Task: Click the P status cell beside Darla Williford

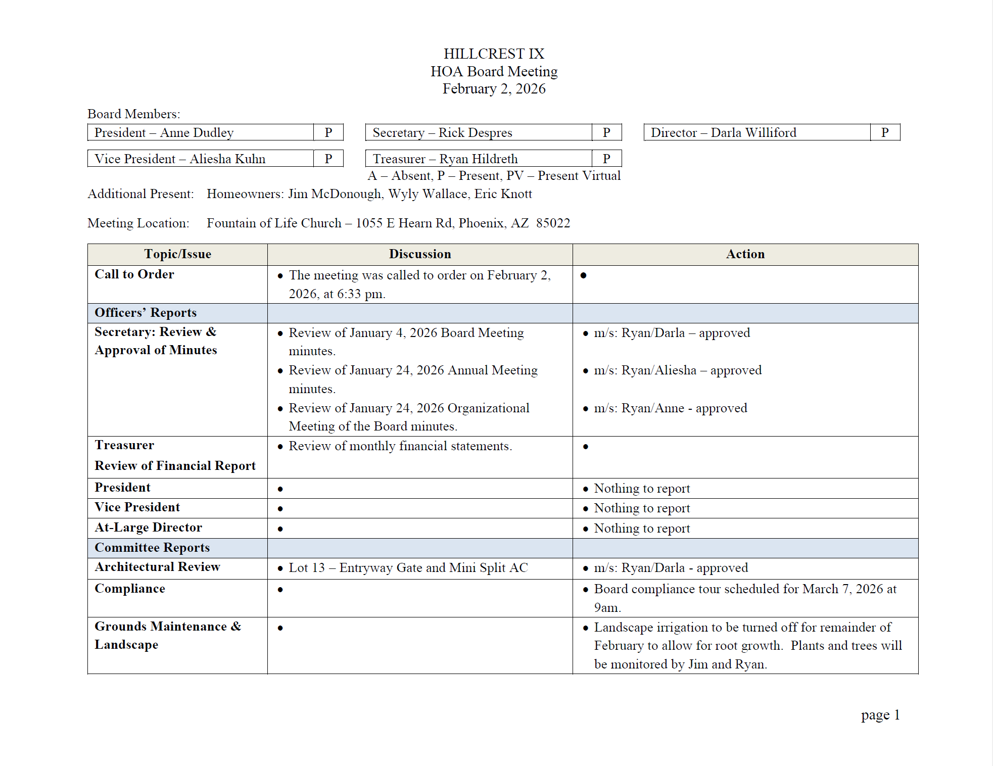Action: [x=885, y=133]
